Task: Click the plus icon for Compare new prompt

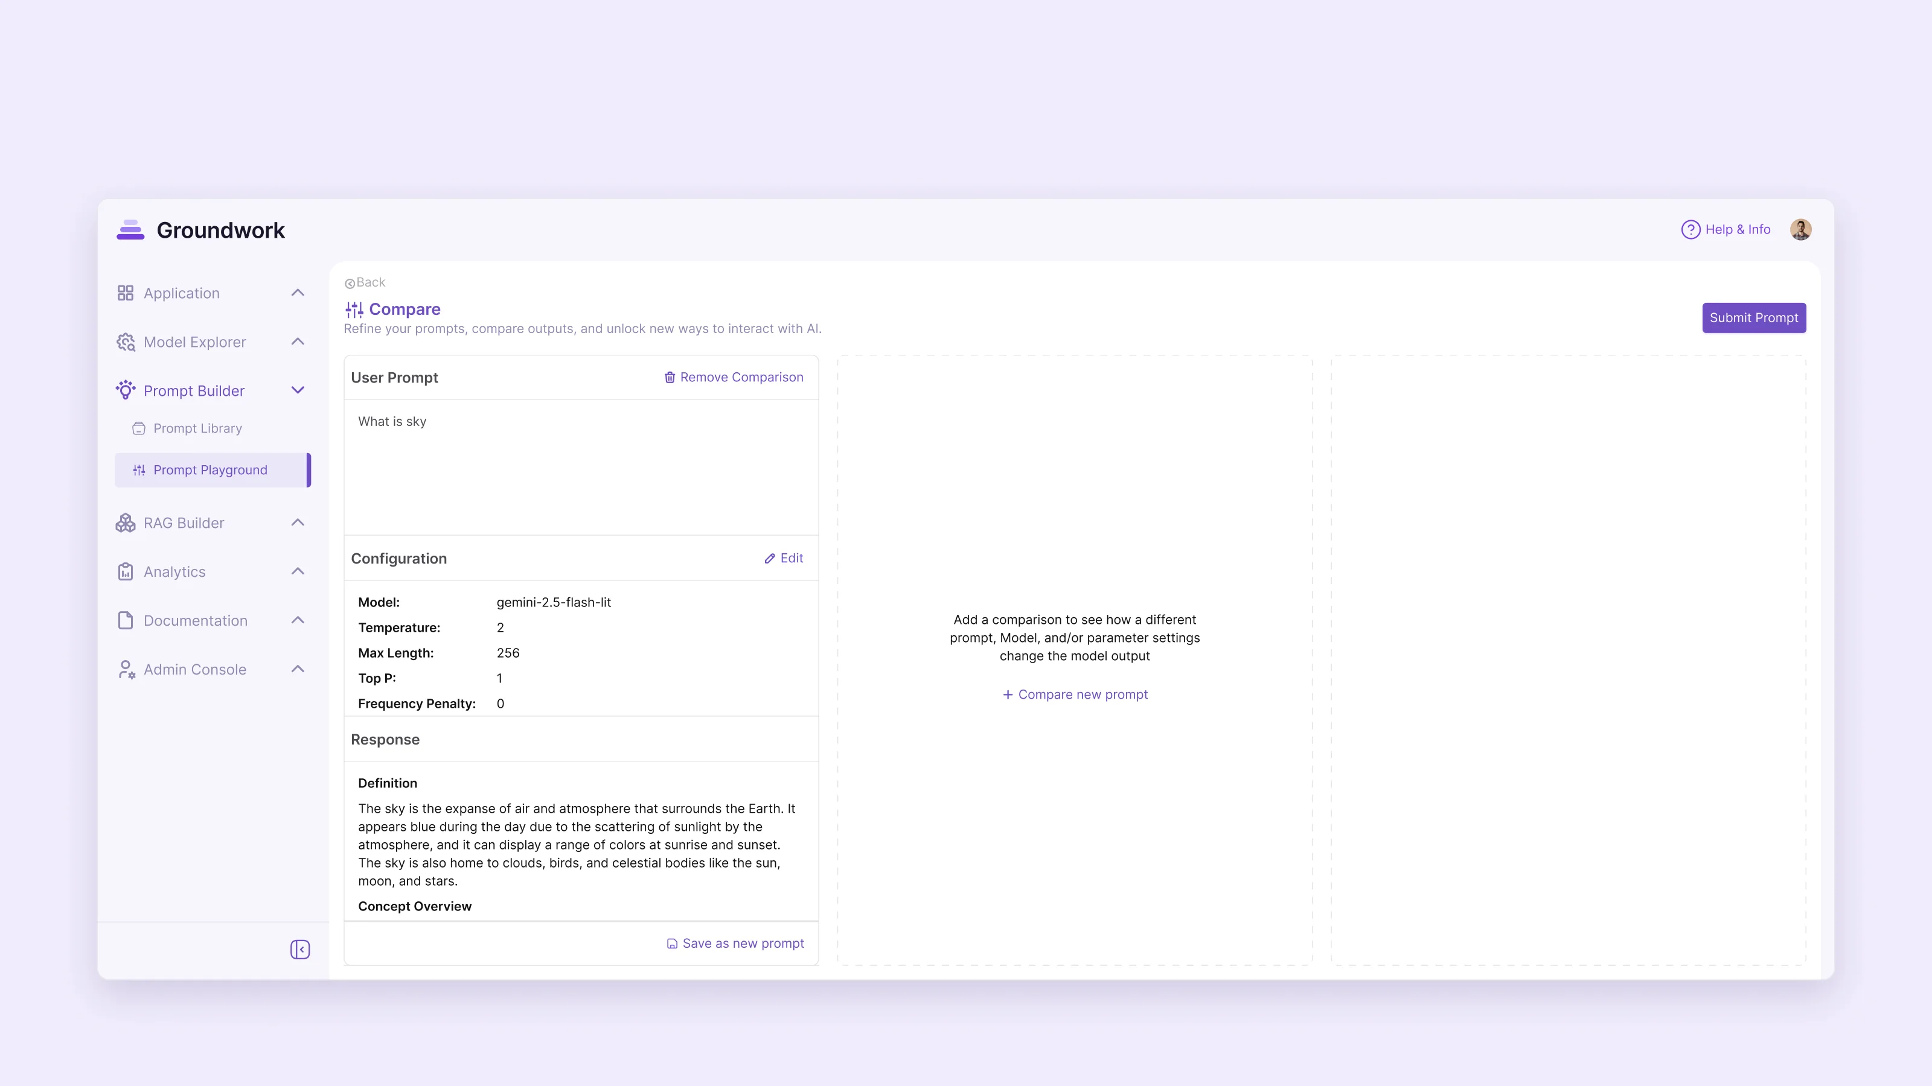Action: 1008,695
